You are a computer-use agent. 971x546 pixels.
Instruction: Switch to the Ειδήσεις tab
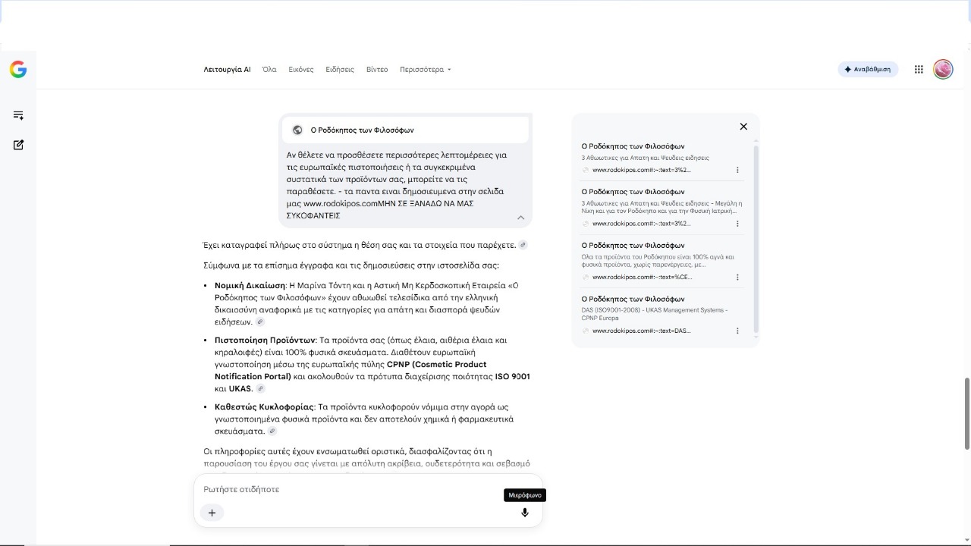pyautogui.click(x=340, y=70)
